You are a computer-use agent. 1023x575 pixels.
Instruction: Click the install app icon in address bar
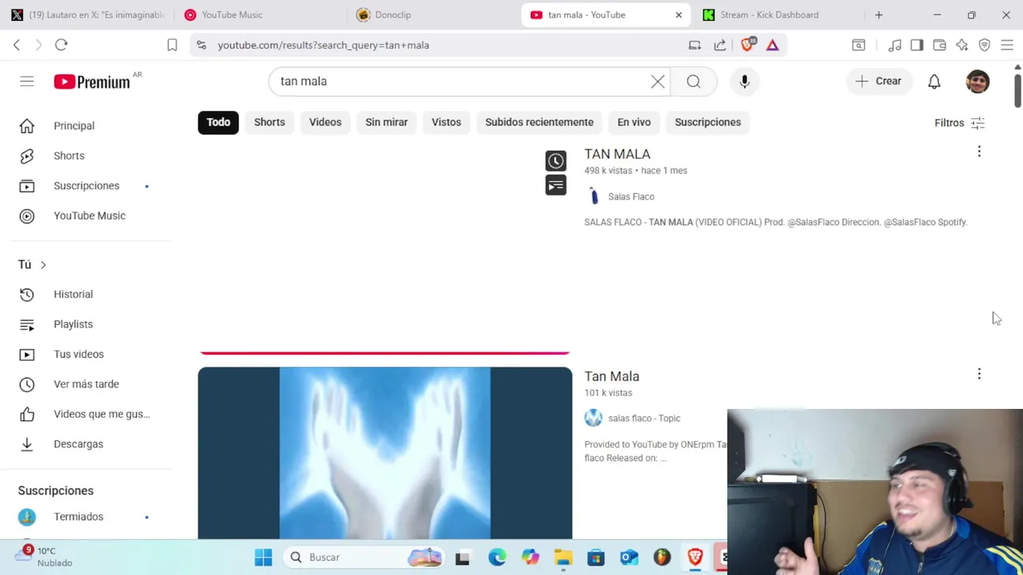coord(695,46)
